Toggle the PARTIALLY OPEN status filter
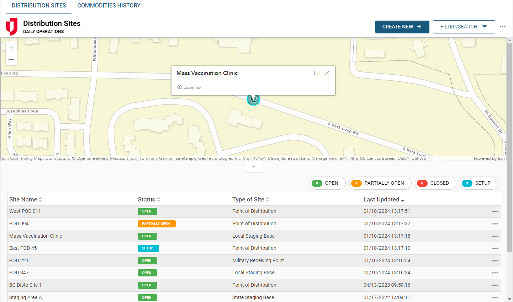 click(x=380, y=183)
